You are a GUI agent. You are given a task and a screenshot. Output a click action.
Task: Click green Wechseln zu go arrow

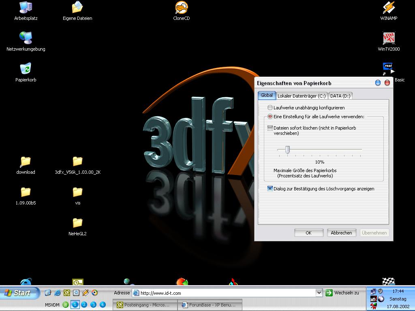329,293
